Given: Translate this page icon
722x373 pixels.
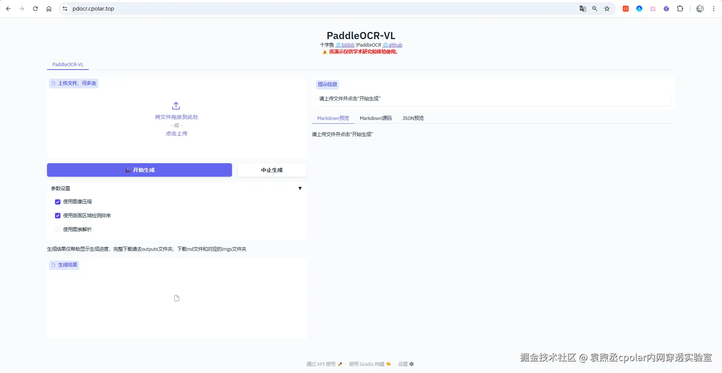Looking at the screenshot, I should click(583, 9).
